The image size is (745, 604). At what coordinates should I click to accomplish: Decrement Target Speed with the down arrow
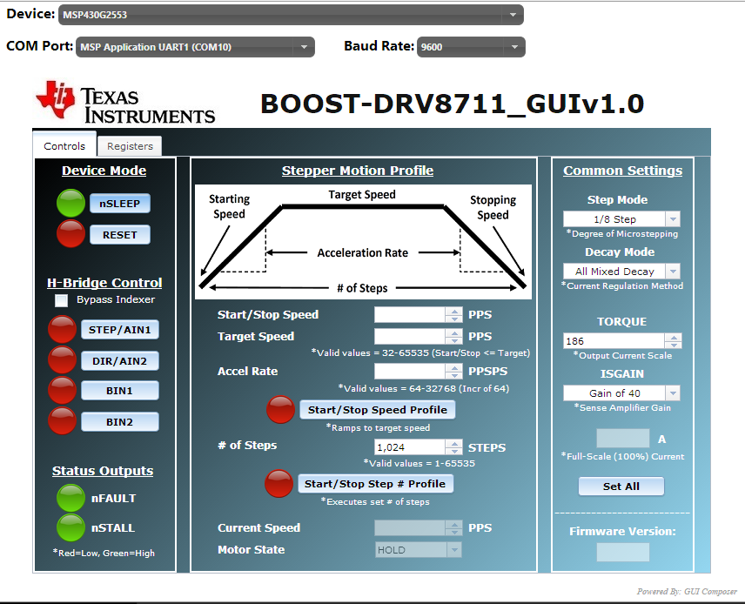click(x=454, y=341)
